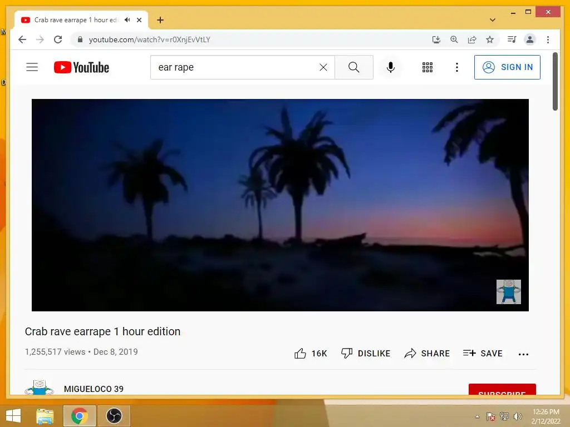Click the 1,255,517 views text
Screen dimensions: 570x427
click(55, 352)
